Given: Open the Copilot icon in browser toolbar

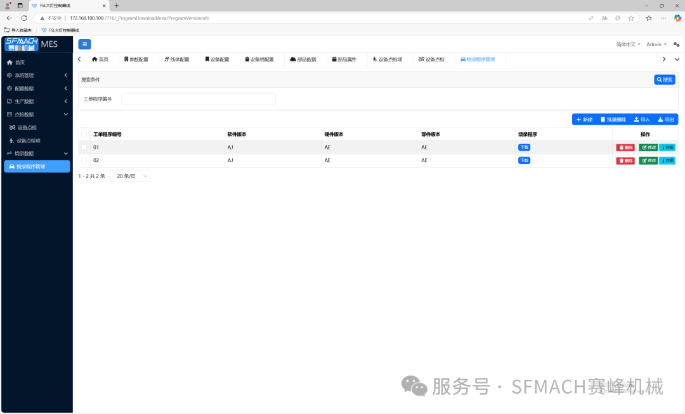Looking at the screenshot, I should coord(677,18).
